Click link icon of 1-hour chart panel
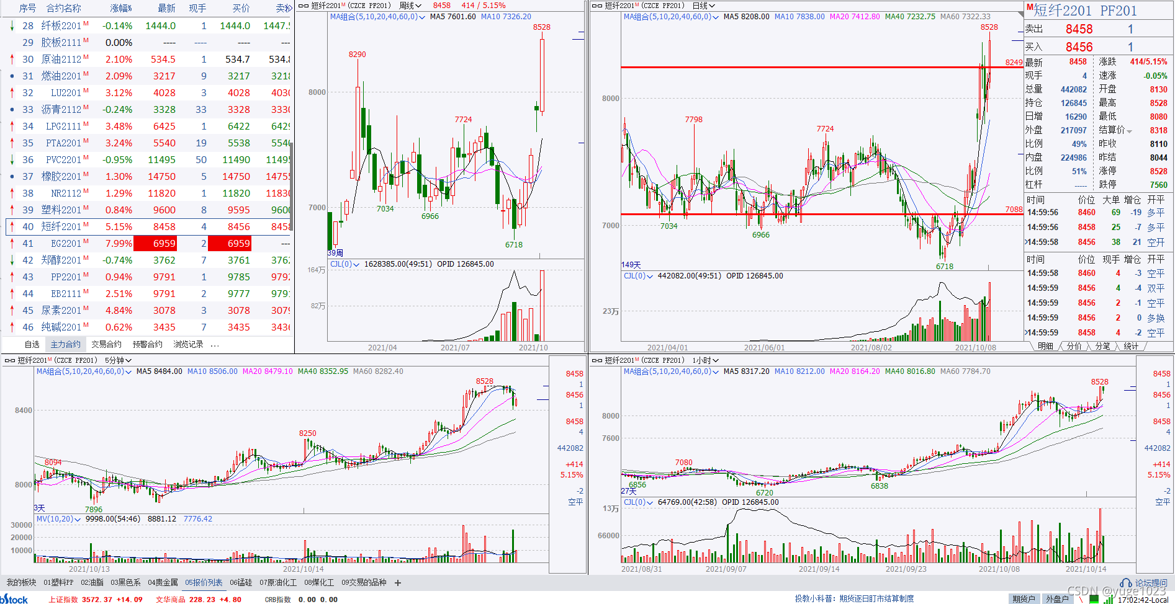The height and width of the screenshot is (604, 1175). [x=597, y=360]
